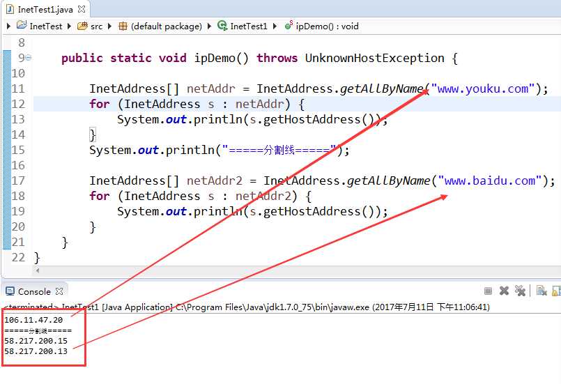The height and width of the screenshot is (384, 561).
Task: Click the project icon beside InetTest breadcrumb
Action: click(22, 25)
